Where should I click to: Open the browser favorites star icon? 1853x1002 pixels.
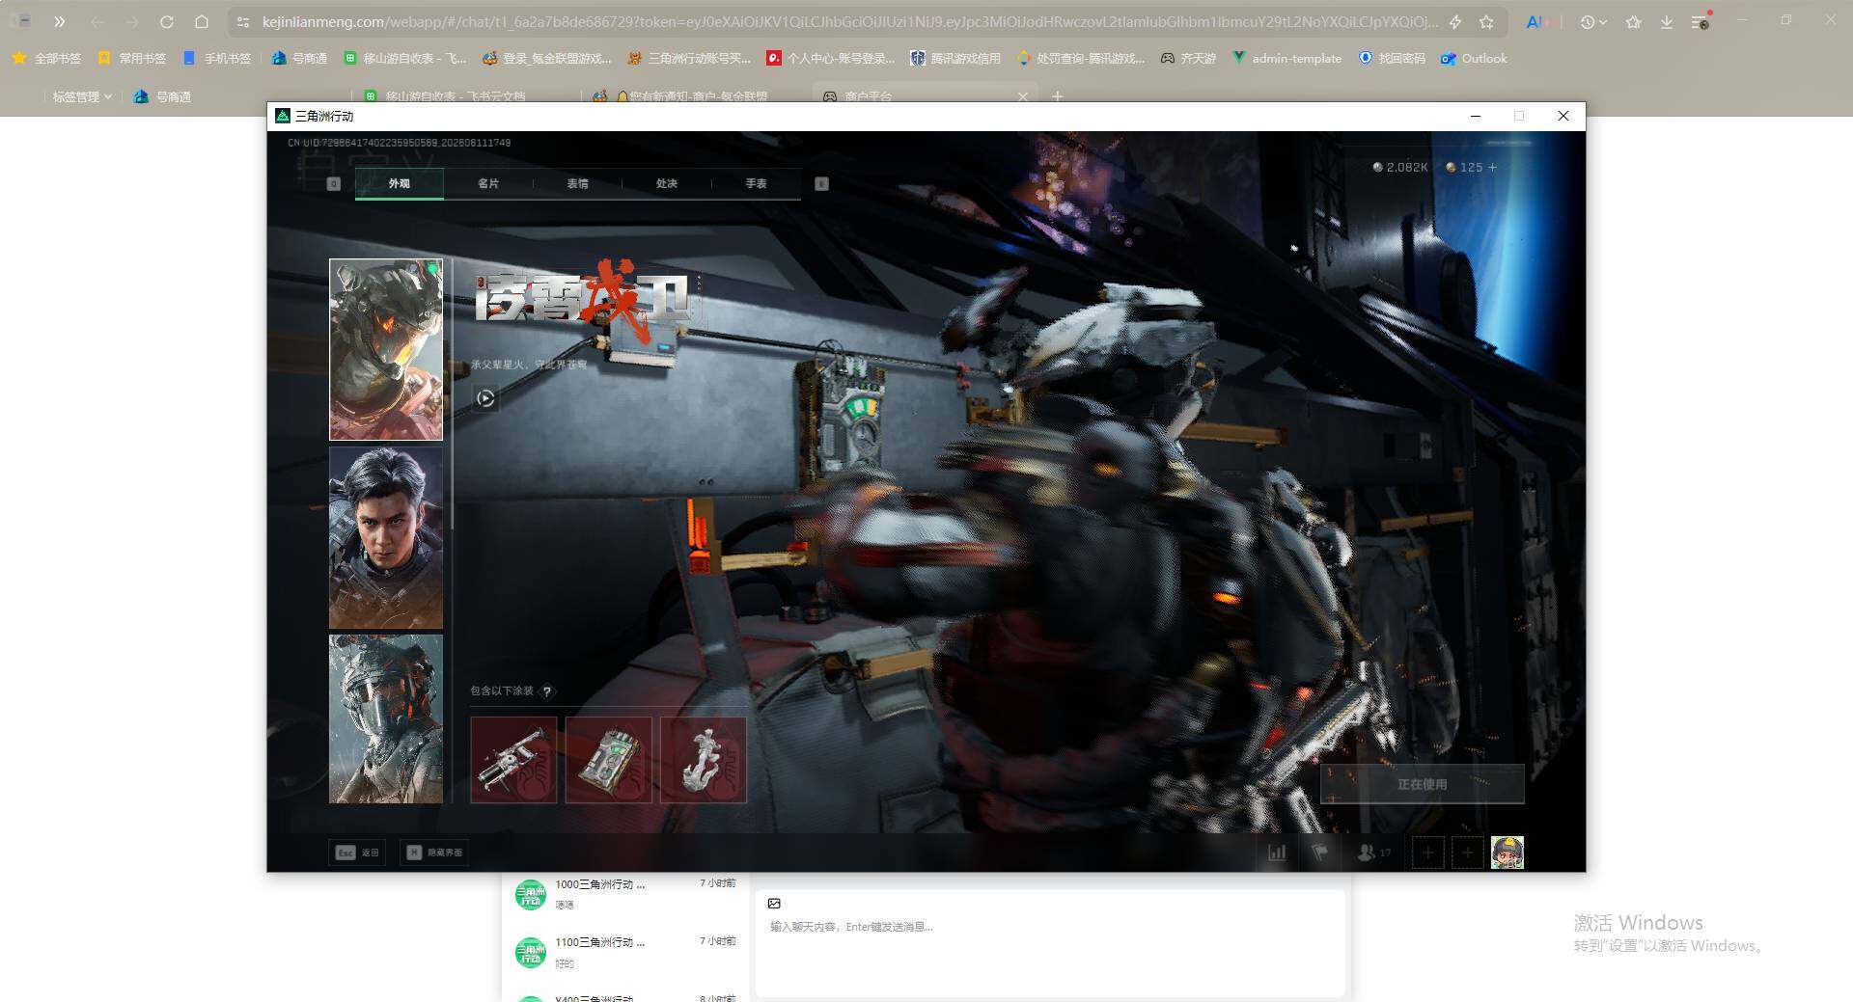(1633, 21)
